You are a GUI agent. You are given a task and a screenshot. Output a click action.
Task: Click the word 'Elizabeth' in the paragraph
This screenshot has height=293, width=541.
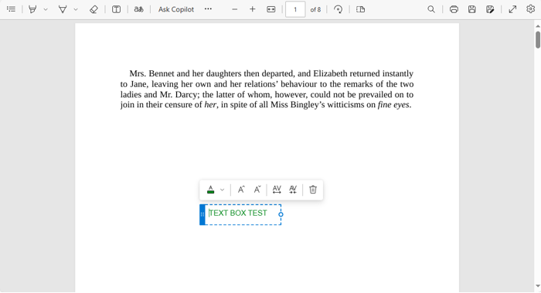[330, 74]
